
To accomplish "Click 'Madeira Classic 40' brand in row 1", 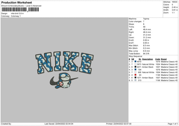I will click(169, 62).
